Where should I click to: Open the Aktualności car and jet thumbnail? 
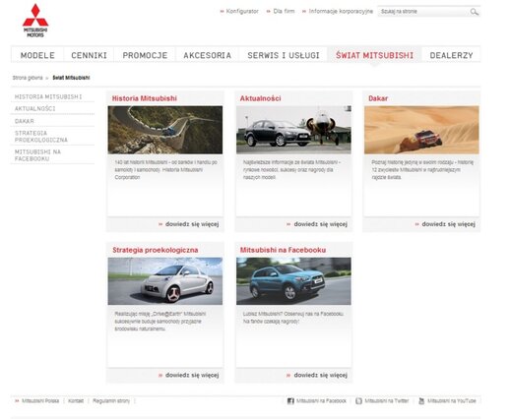293,130
